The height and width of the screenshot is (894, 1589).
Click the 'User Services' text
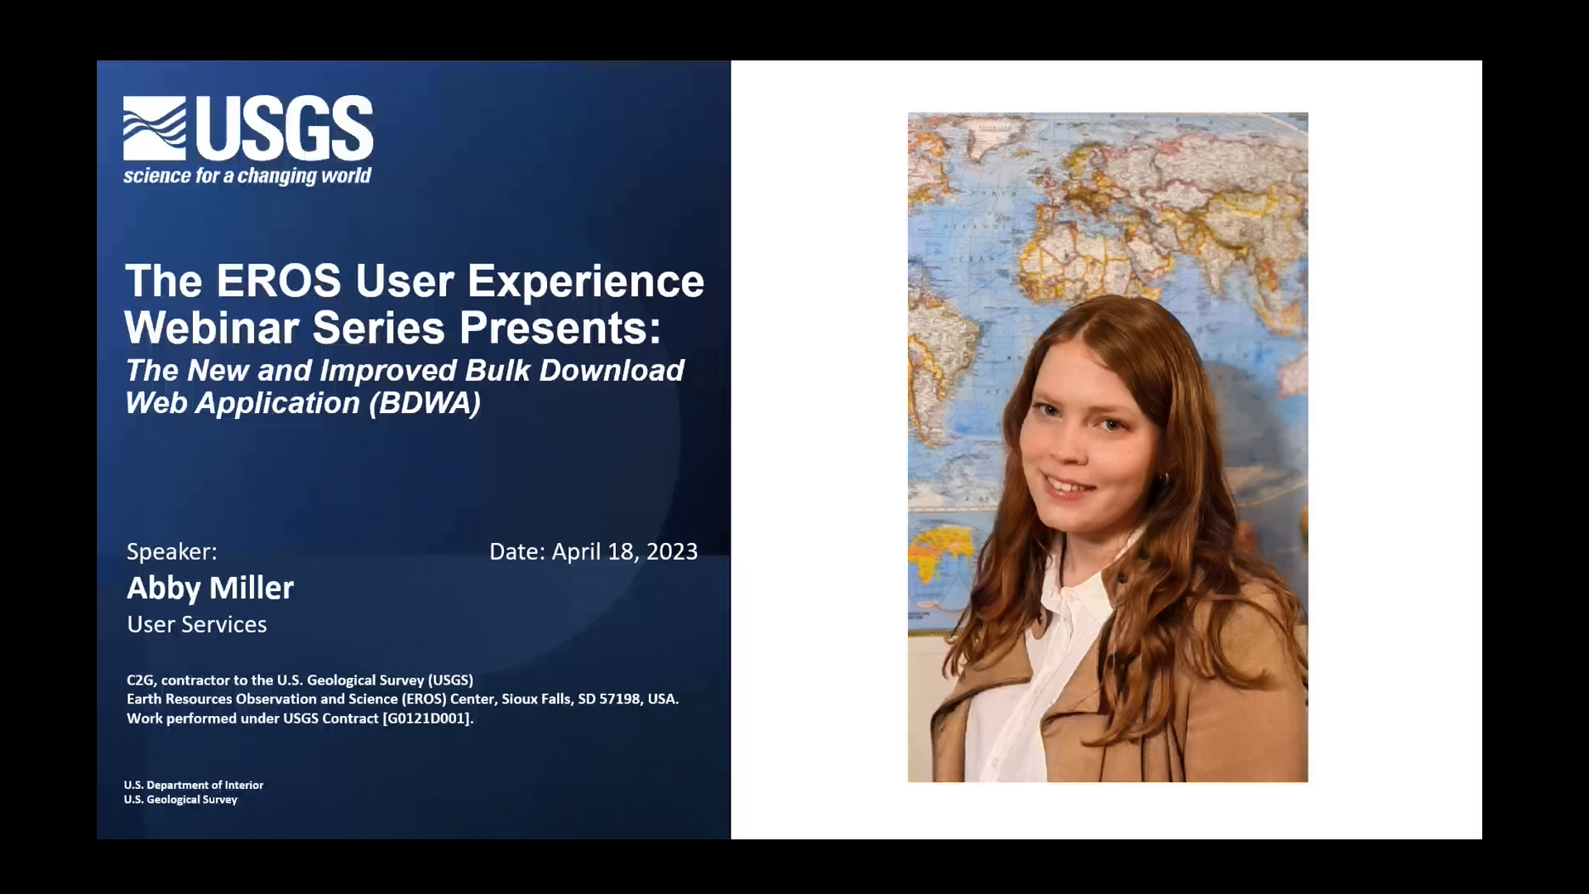coord(197,624)
